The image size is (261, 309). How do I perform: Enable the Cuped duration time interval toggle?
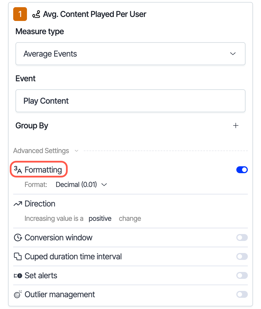pos(242,256)
